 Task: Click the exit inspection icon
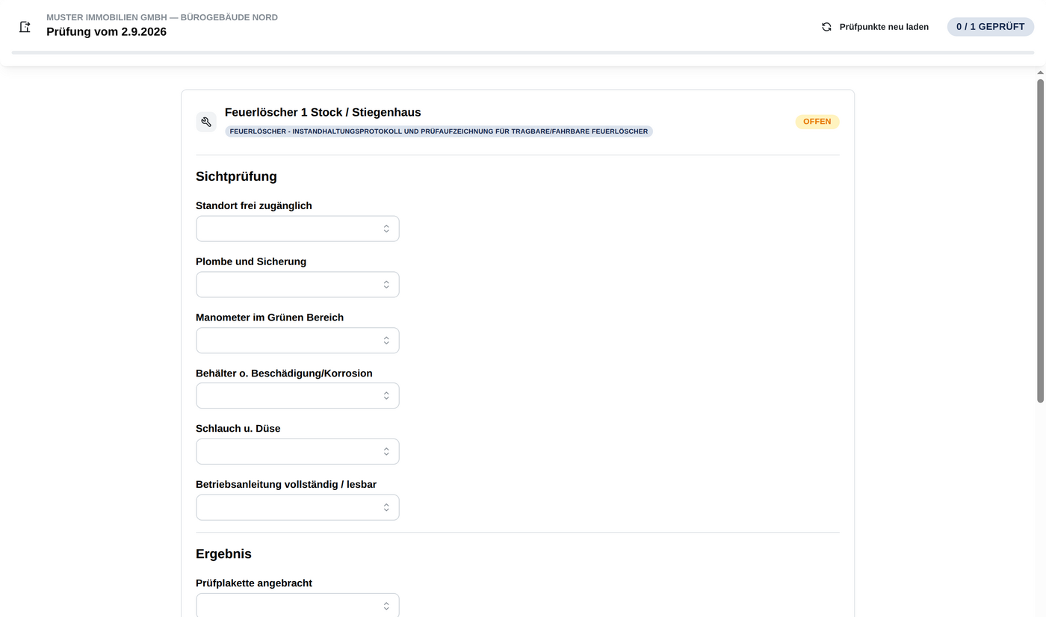(25, 27)
